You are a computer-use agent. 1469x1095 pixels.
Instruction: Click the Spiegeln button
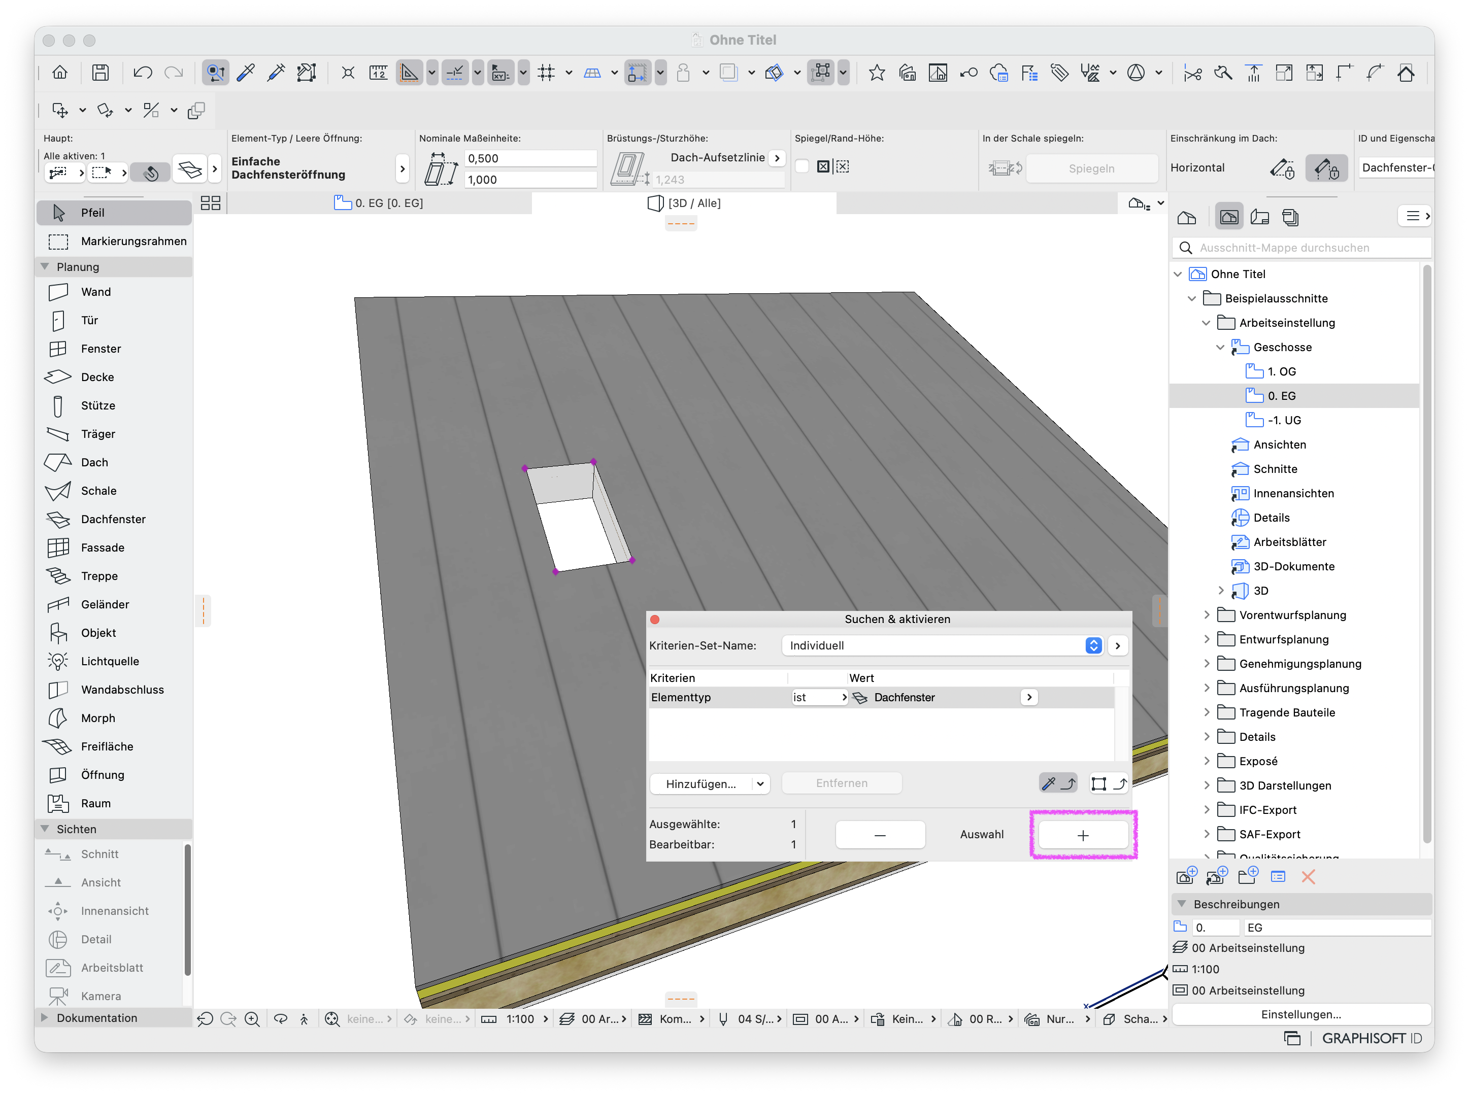pos(1091,168)
